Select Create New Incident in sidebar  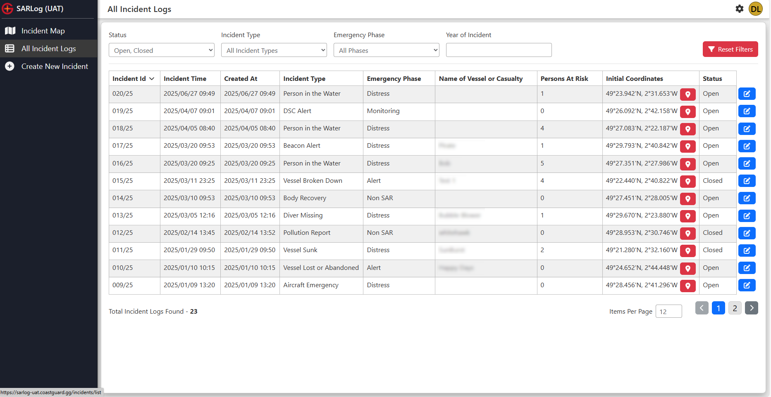(x=55, y=66)
